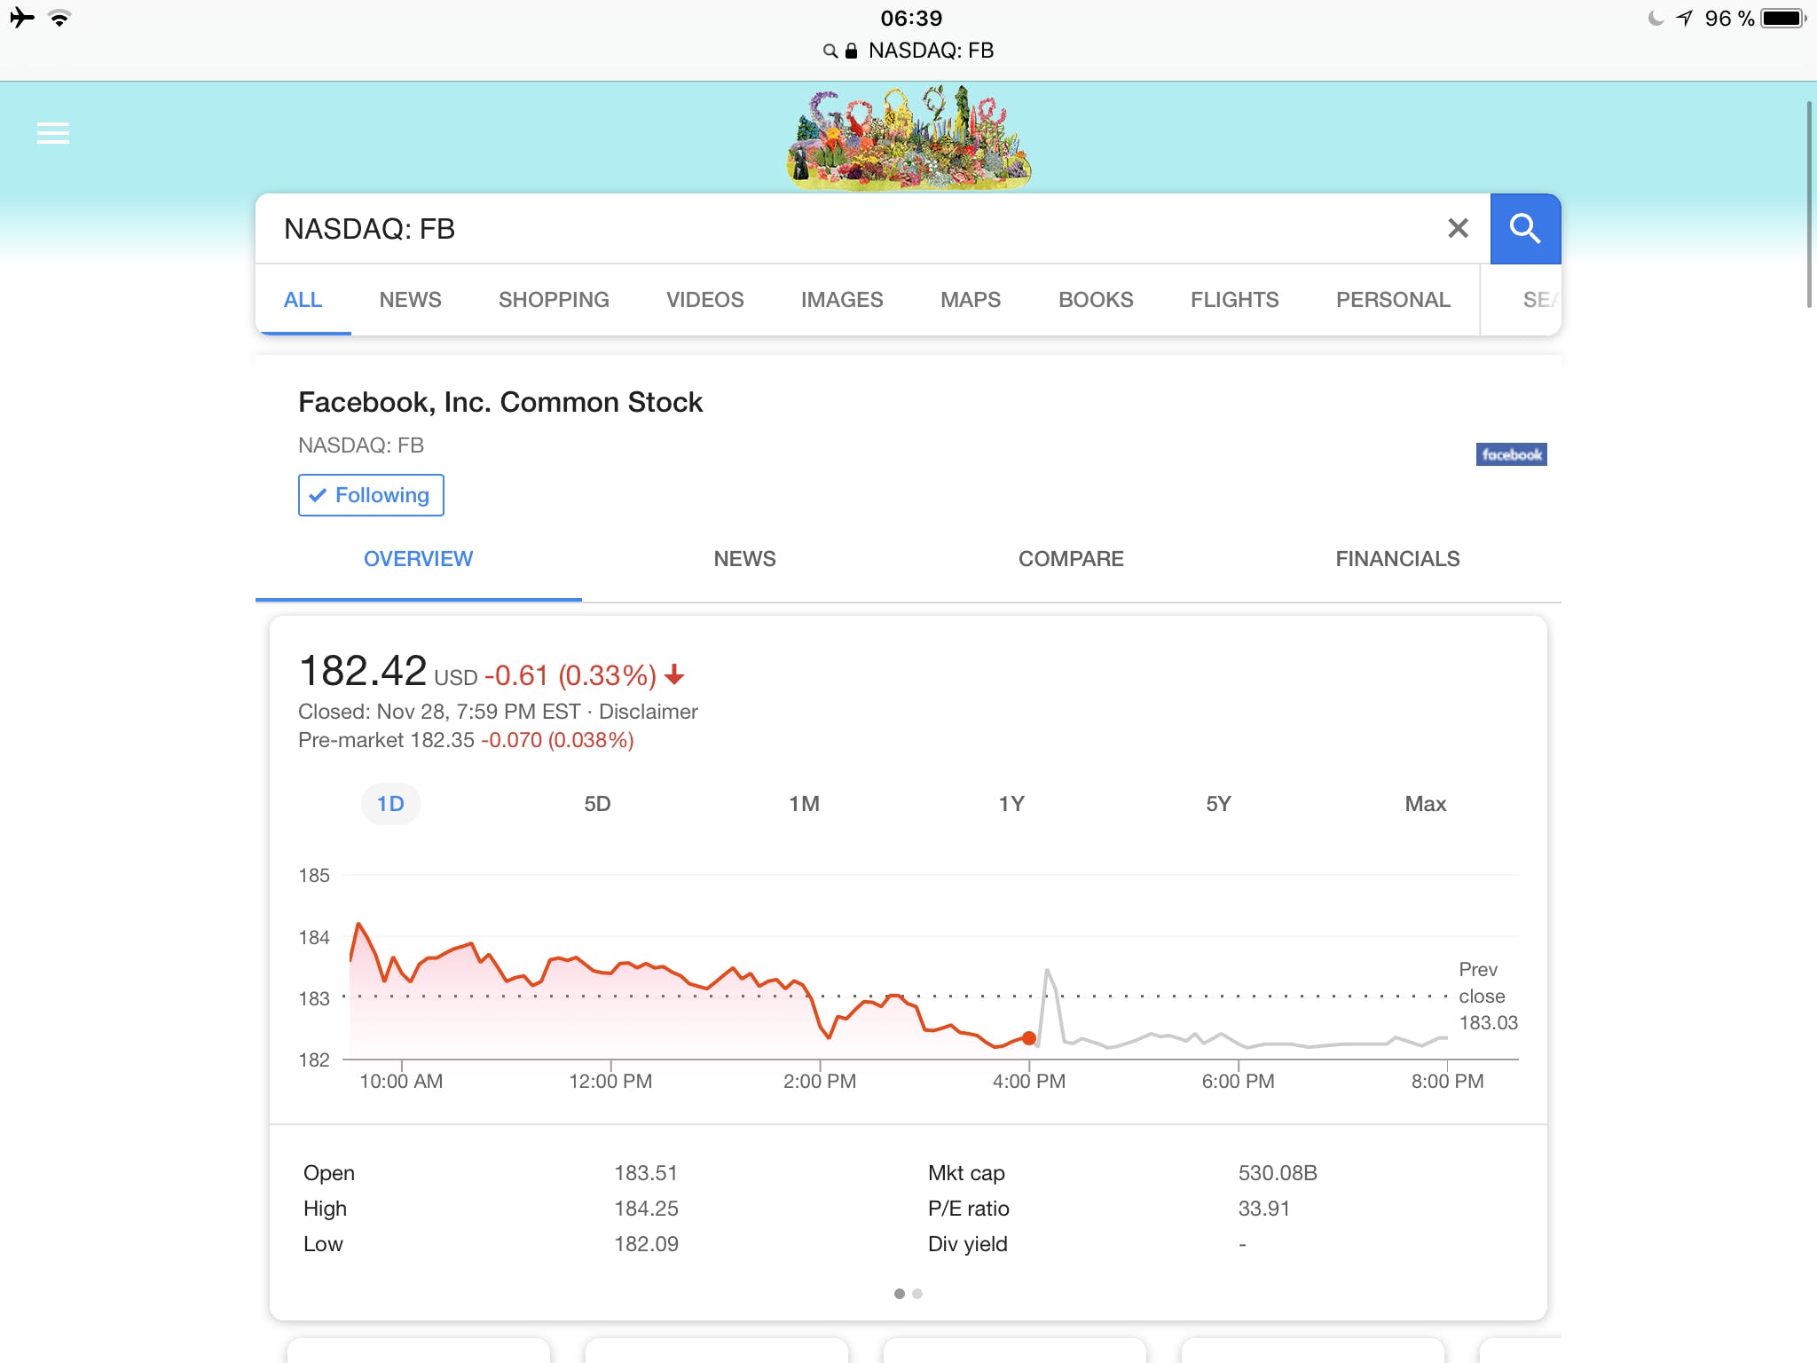This screenshot has height=1363, width=1817.
Task: Open the hamburger menu
Action: (x=53, y=133)
